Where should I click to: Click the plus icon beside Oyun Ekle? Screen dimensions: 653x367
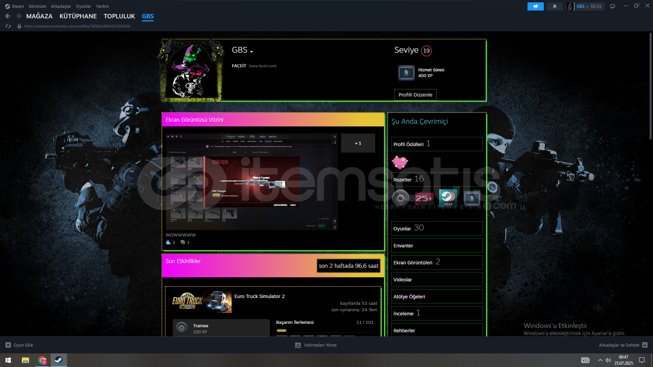pyautogui.click(x=8, y=345)
